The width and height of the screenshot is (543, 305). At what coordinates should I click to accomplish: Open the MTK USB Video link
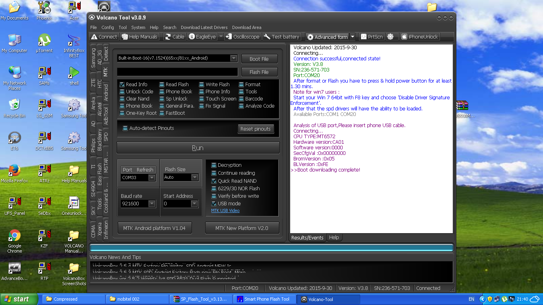coord(225,210)
